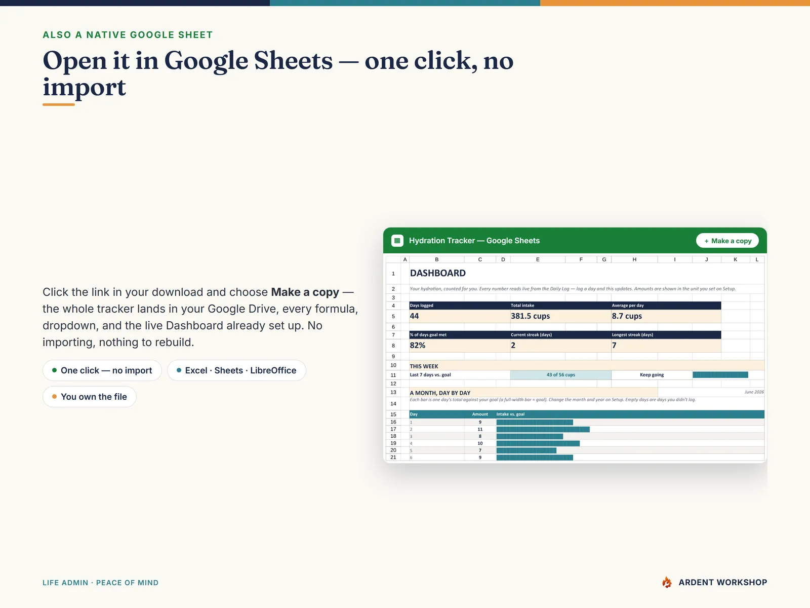
Task: Click the intake bar for day 2
Action: click(543, 429)
